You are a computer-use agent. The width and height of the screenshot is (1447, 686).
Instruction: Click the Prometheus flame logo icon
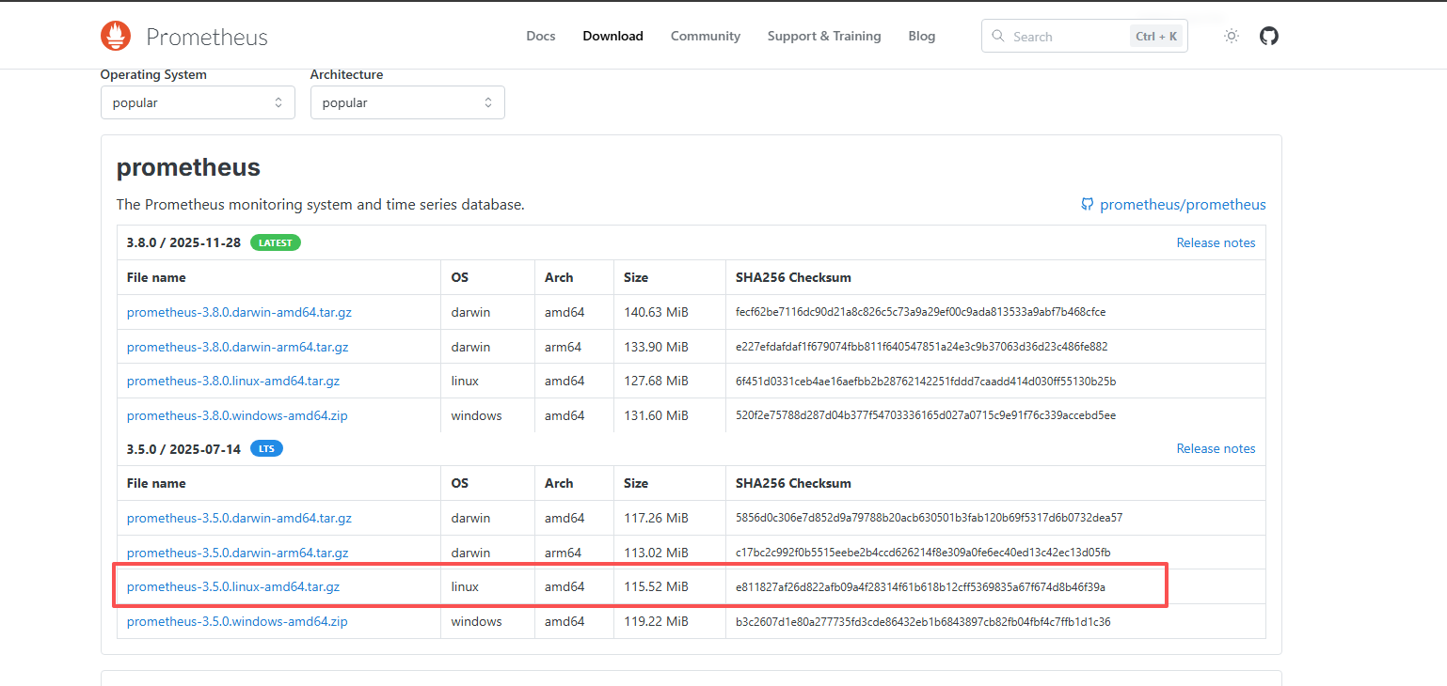click(x=116, y=36)
